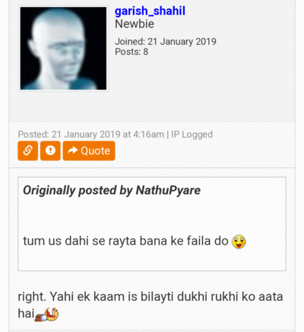Click the tongue-out smiley in quoted text

239,242
